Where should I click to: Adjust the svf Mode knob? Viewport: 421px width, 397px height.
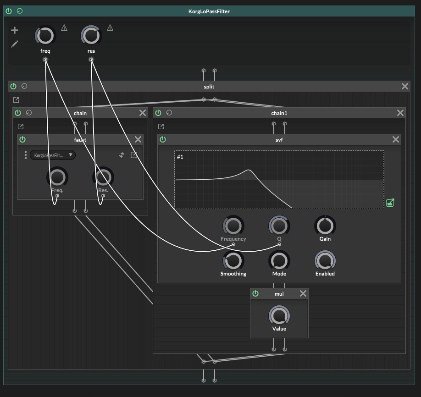[279, 261]
